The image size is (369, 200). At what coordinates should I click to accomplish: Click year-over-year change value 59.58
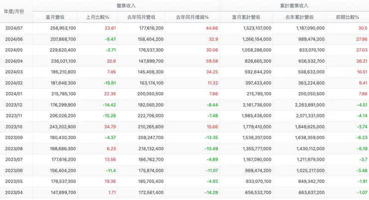[x=212, y=61]
